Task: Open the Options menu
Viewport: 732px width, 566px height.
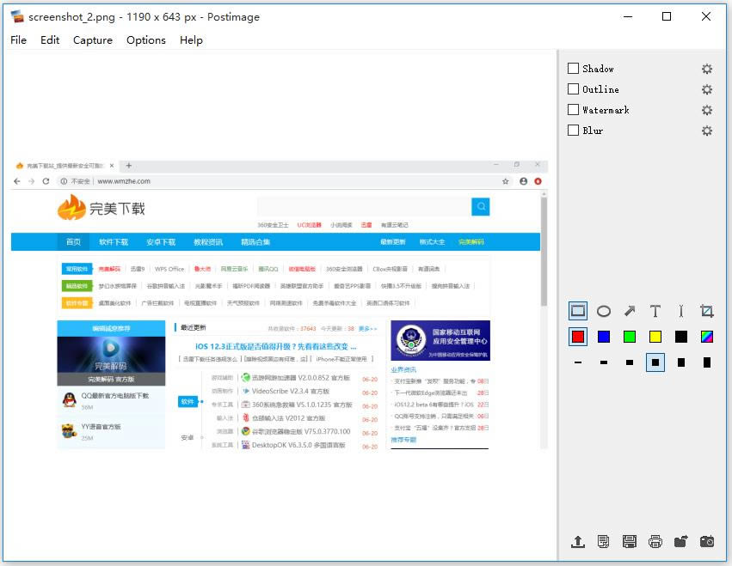Action: coord(146,40)
